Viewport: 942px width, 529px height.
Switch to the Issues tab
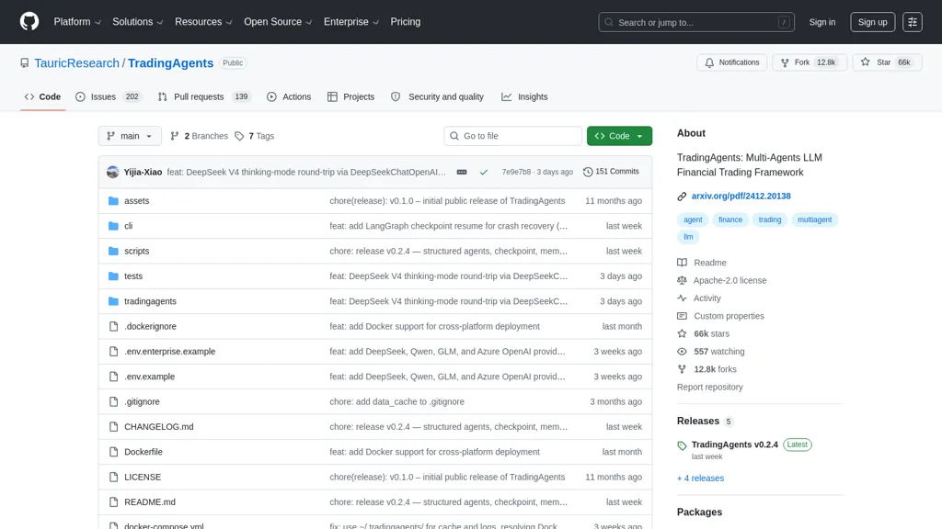point(109,96)
